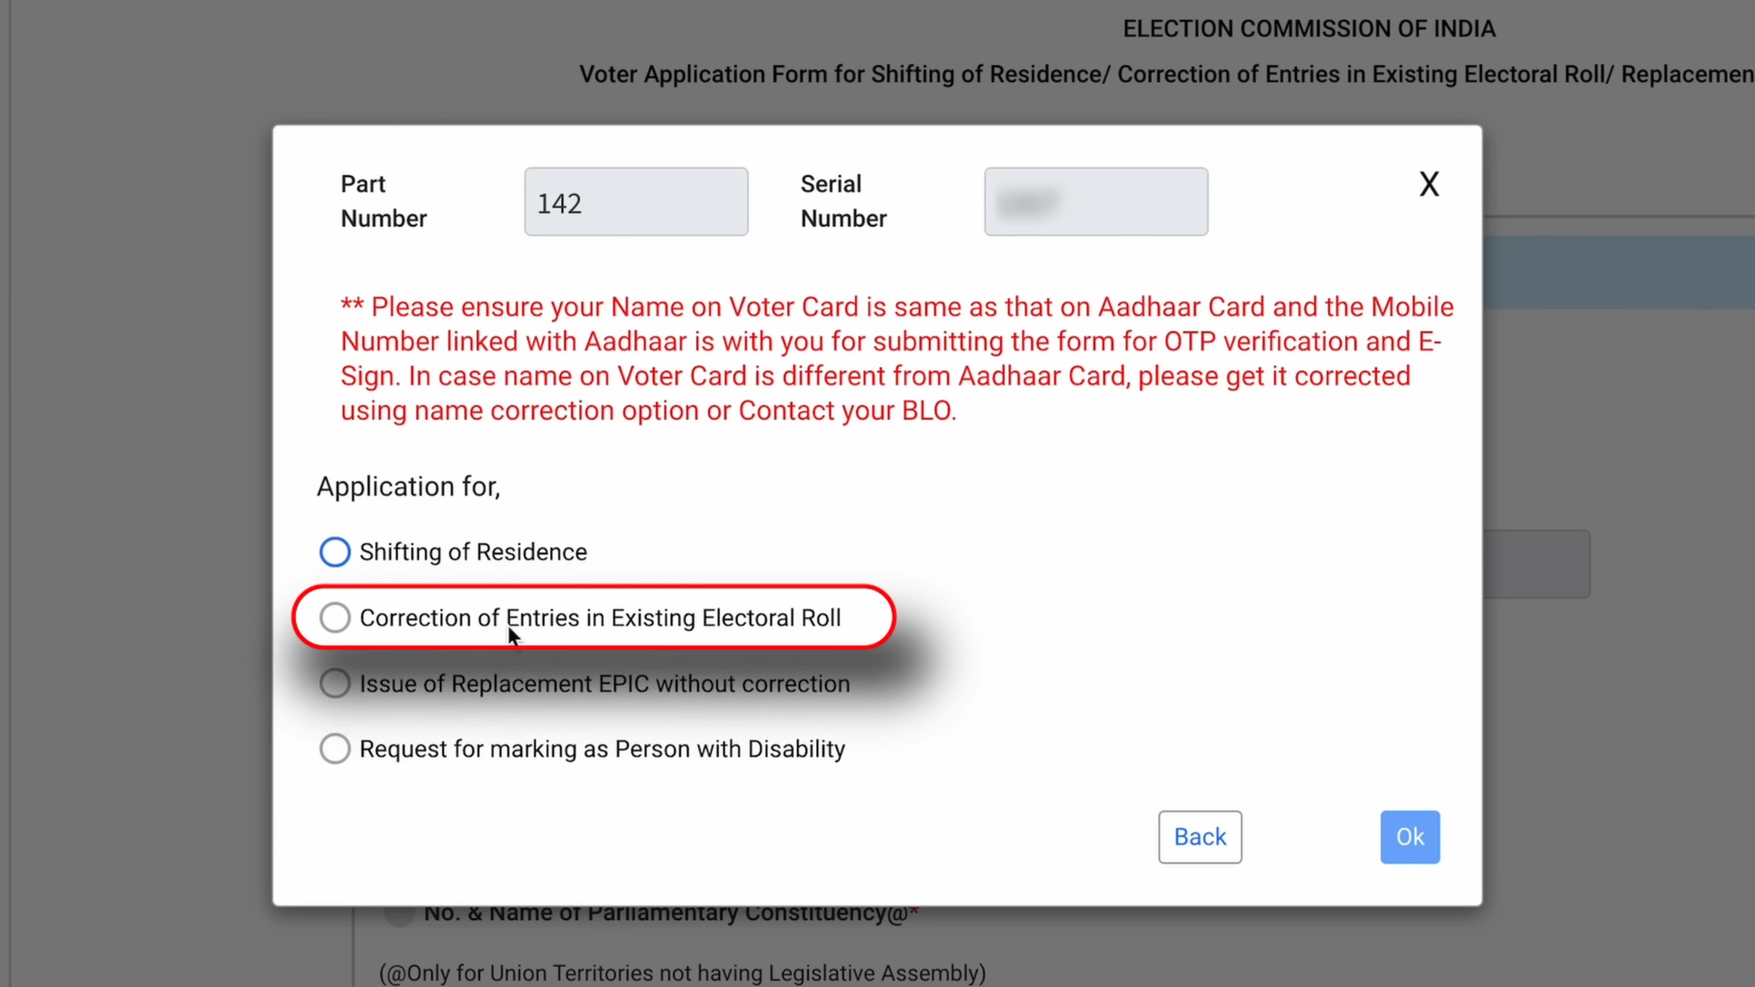Click the Part Number label
1755x987 pixels.
click(x=383, y=201)
